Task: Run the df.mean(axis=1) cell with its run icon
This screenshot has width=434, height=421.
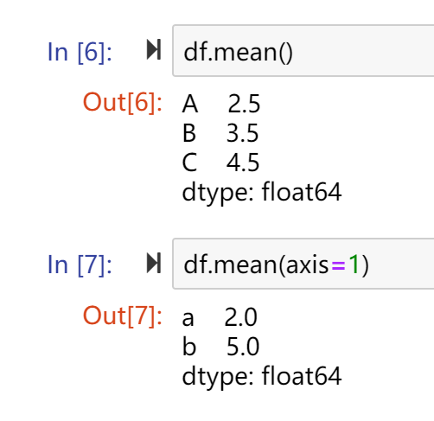Action: pyautogui.click(x=154, y=263)
